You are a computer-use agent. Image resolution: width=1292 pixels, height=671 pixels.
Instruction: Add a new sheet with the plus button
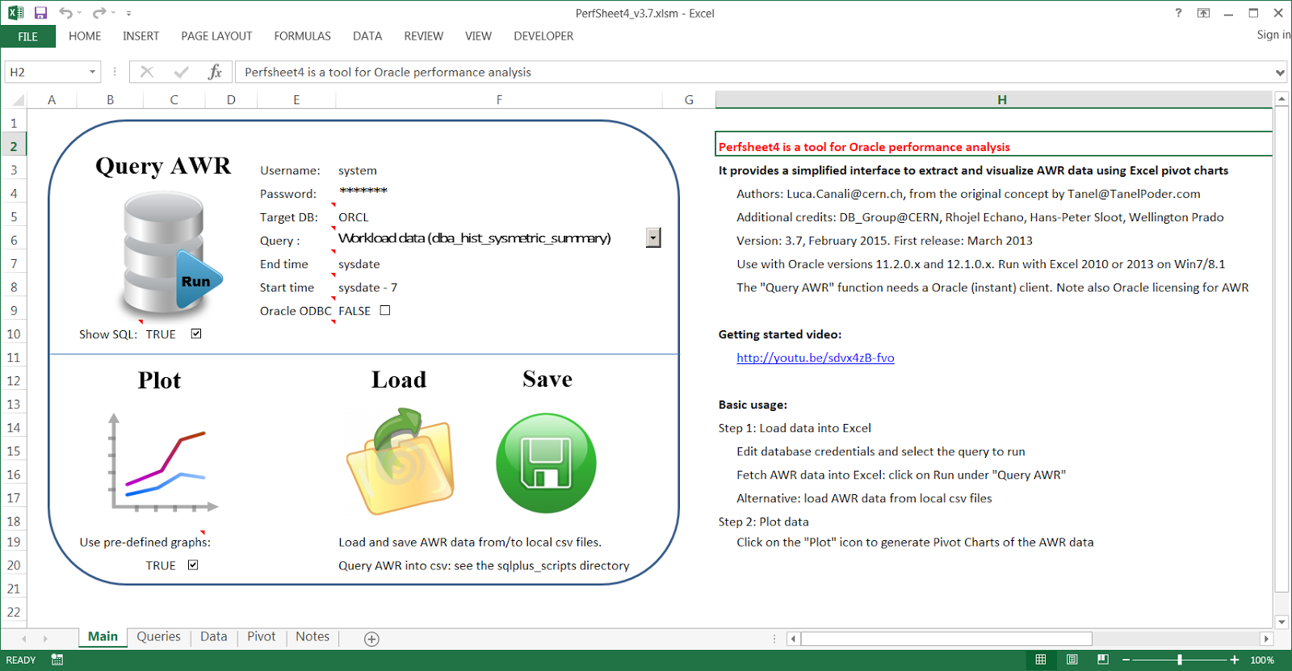[x=371, y=639]
